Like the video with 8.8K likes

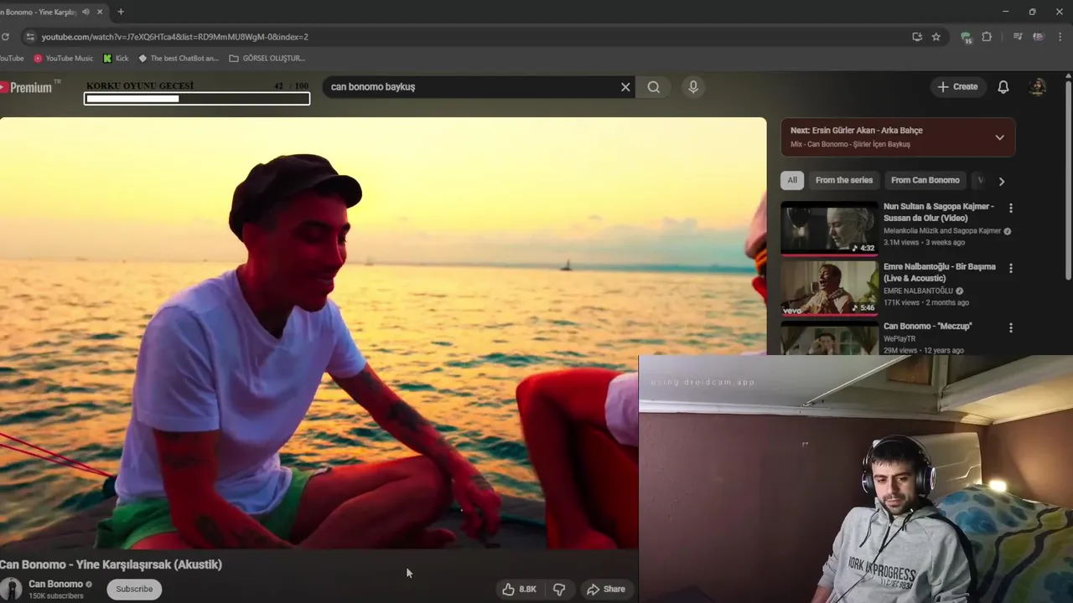519,590
